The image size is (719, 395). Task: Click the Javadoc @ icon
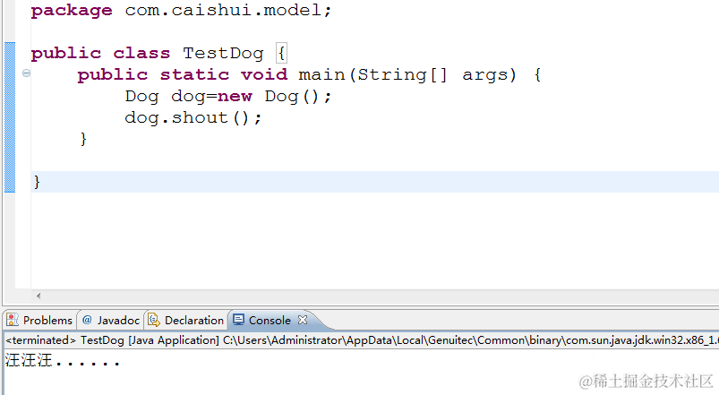coord(87,320)
